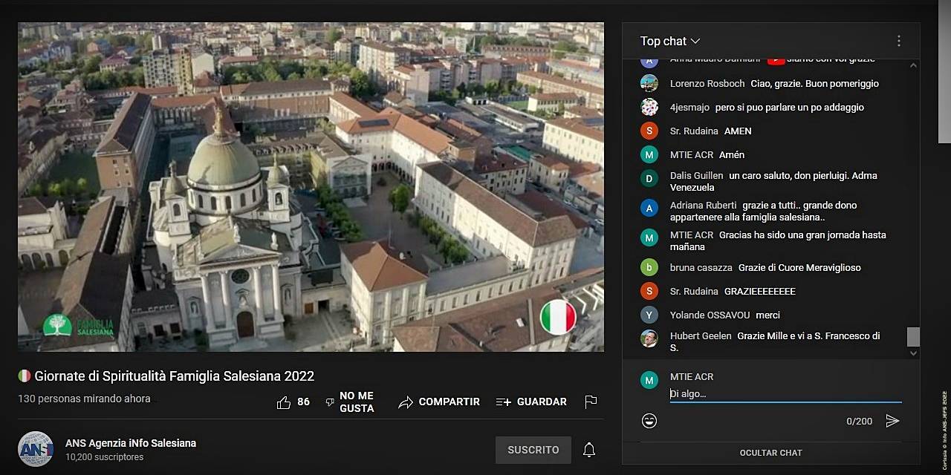Open ANS channel avatar
Image resolution: width=951 pixels, height=475 pixels.
point(36,449)
